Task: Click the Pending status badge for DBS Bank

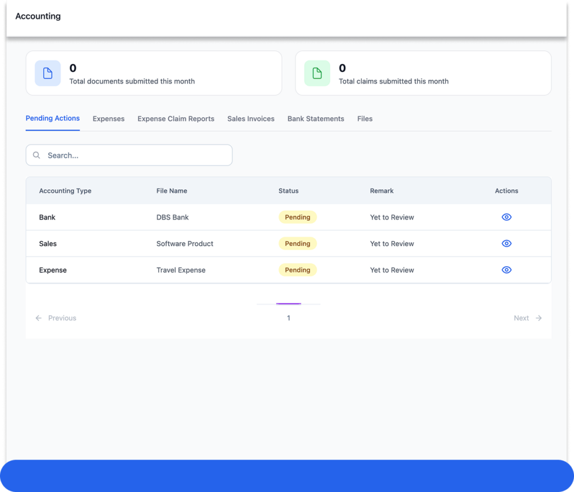Action: coord(298,217)
